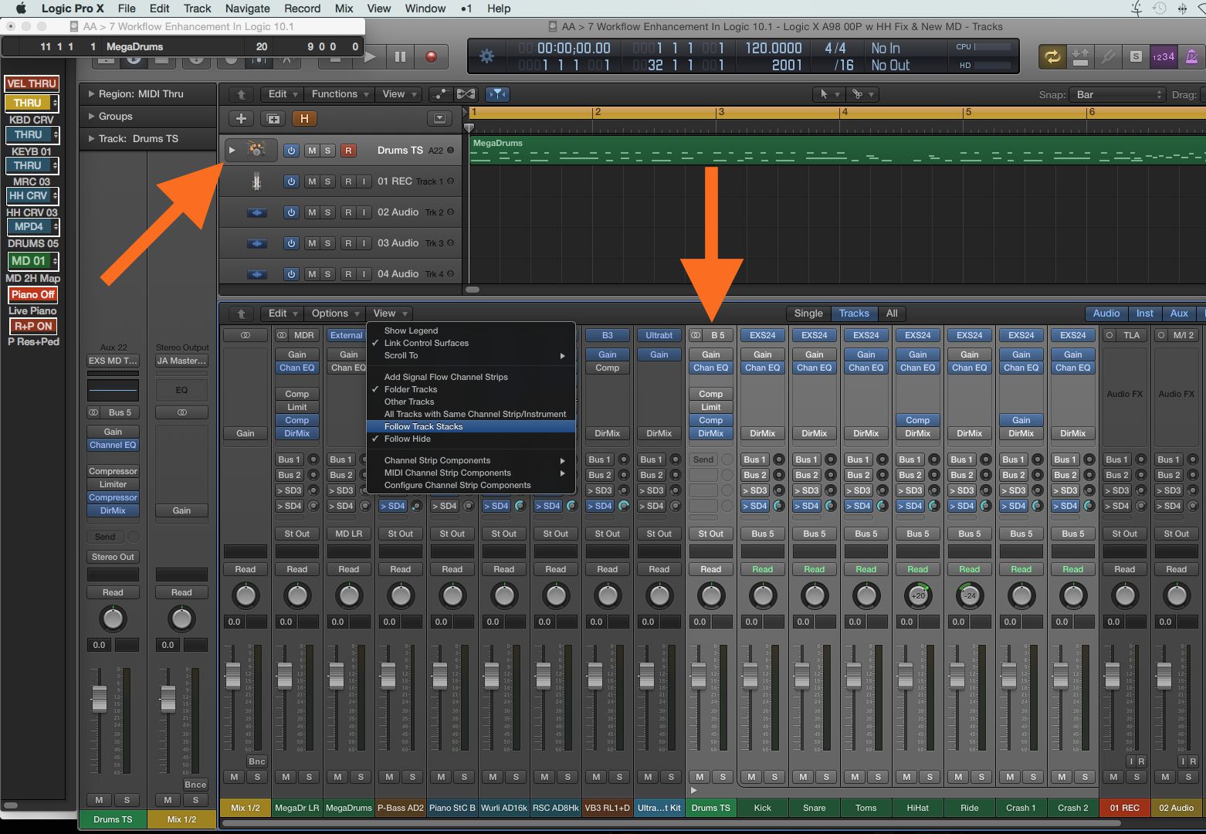Image resolution: width=1206 pixels, height=834 pixels.
Task: Click the EXS24 instrument slot on Kick
Action: 762,335
